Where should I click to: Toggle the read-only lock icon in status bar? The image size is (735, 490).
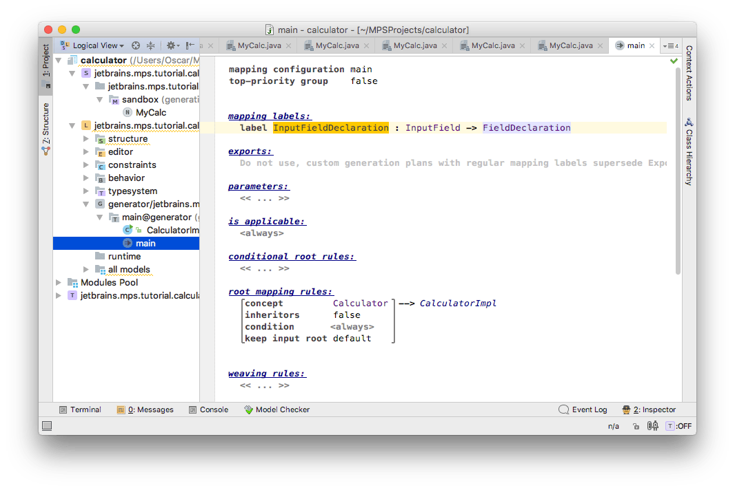click(x=635, y=426)
